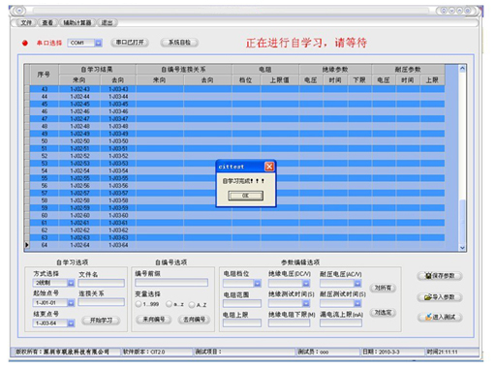Open the 起始点号 dropdown
496x368 pixels.
[x=71, y=303]
